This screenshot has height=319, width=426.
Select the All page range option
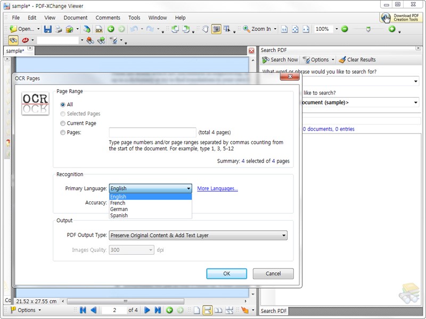point(63,104)
